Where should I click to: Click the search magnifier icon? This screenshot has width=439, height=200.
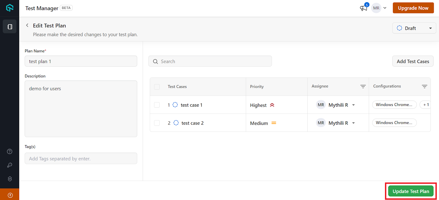click(155, 61)
